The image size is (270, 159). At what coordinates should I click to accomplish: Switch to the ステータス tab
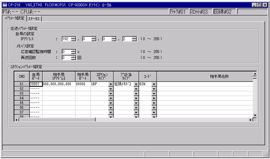(x=34, y=19)
